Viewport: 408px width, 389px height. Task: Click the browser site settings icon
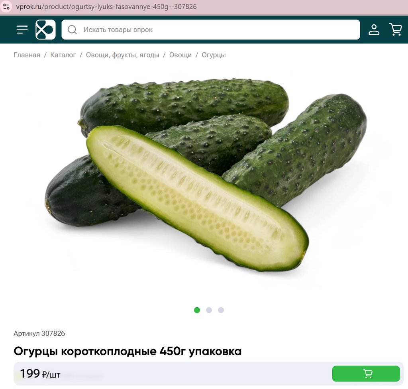coord(6,6)
